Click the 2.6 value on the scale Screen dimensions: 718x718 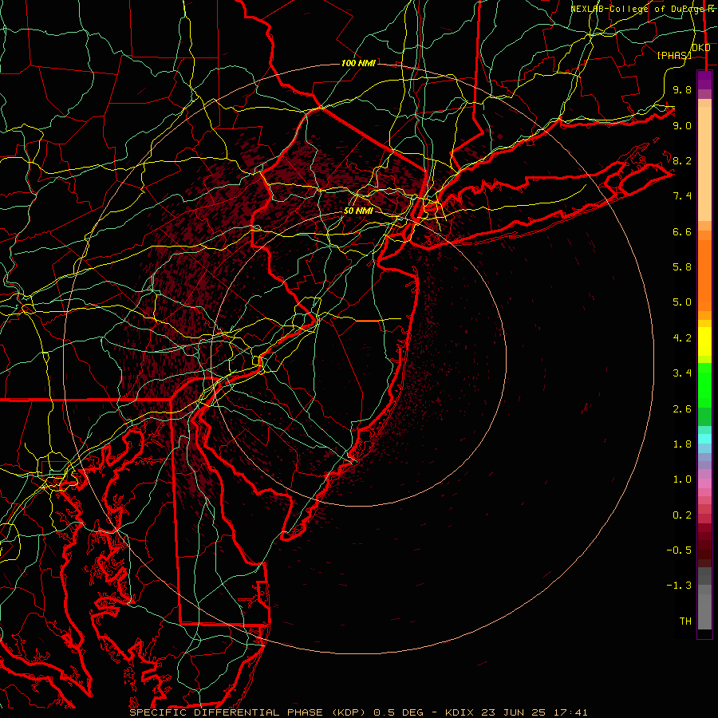point(682,409)
